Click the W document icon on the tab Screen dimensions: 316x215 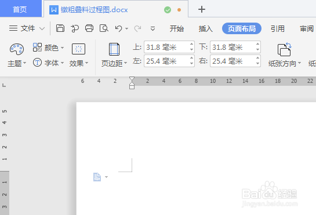[x=54, y=10]
